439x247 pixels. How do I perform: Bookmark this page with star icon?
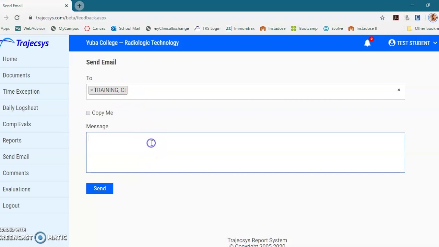(x=382, y=18)
